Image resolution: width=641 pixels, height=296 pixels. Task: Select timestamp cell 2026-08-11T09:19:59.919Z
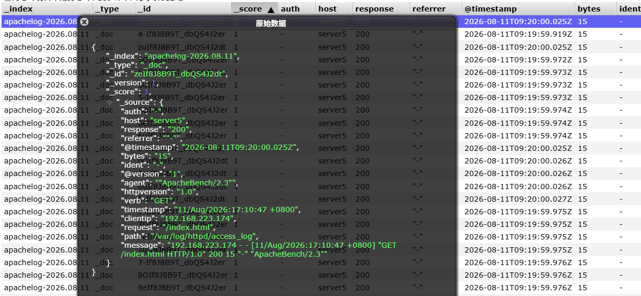[518, 34]
